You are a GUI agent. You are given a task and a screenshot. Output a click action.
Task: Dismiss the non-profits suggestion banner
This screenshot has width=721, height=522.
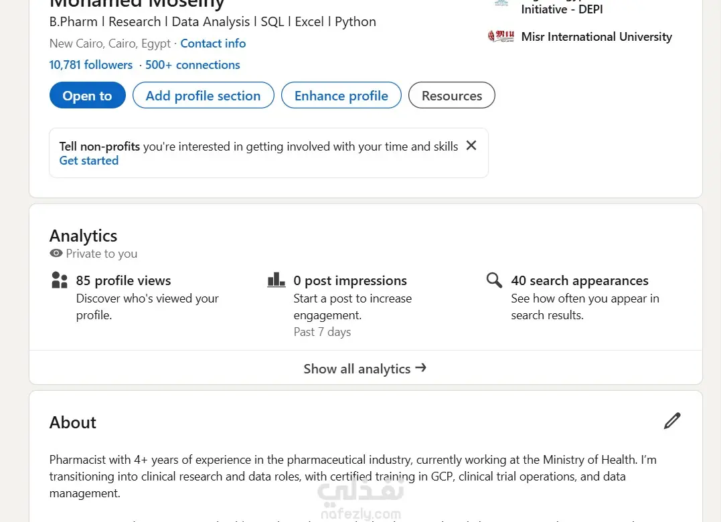tap(471, 145)
